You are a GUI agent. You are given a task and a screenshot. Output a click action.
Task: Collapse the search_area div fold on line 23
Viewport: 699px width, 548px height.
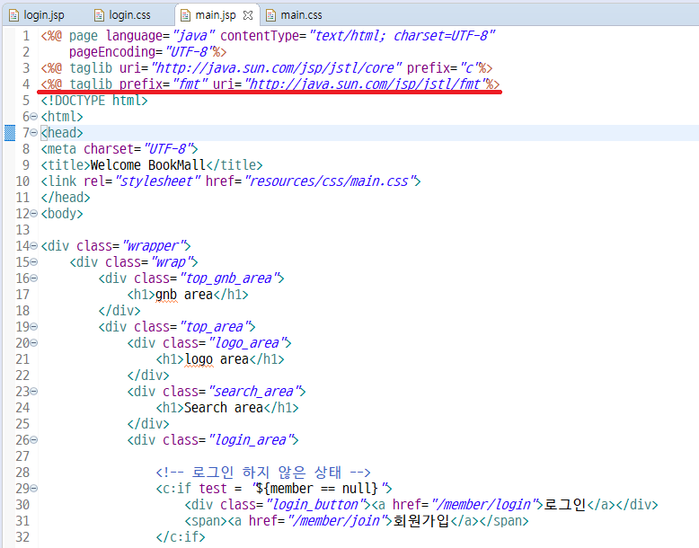pos(34,392)
